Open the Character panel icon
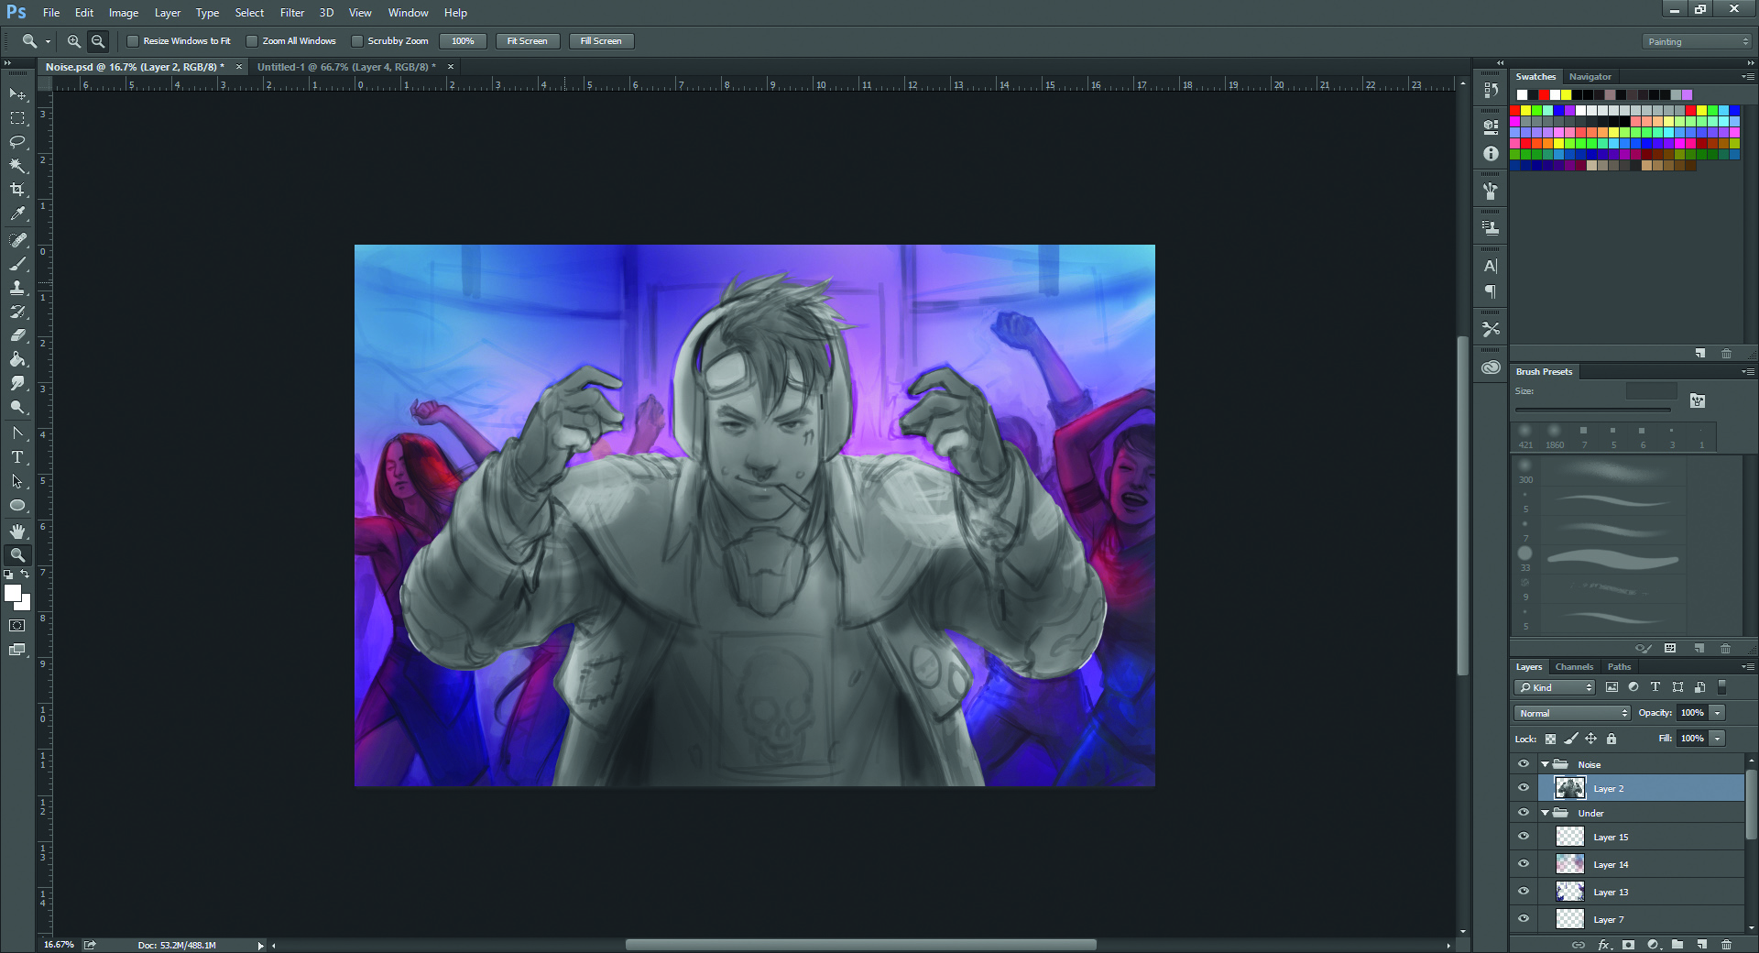 (1491, 267)
